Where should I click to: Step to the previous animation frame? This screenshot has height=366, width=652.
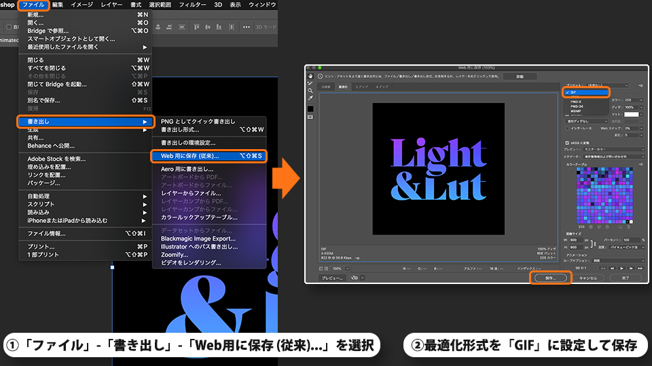coord(613,268)
